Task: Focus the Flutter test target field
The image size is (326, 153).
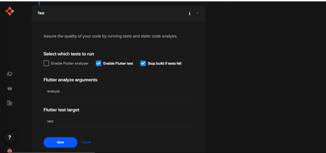Action: [118, 121]
